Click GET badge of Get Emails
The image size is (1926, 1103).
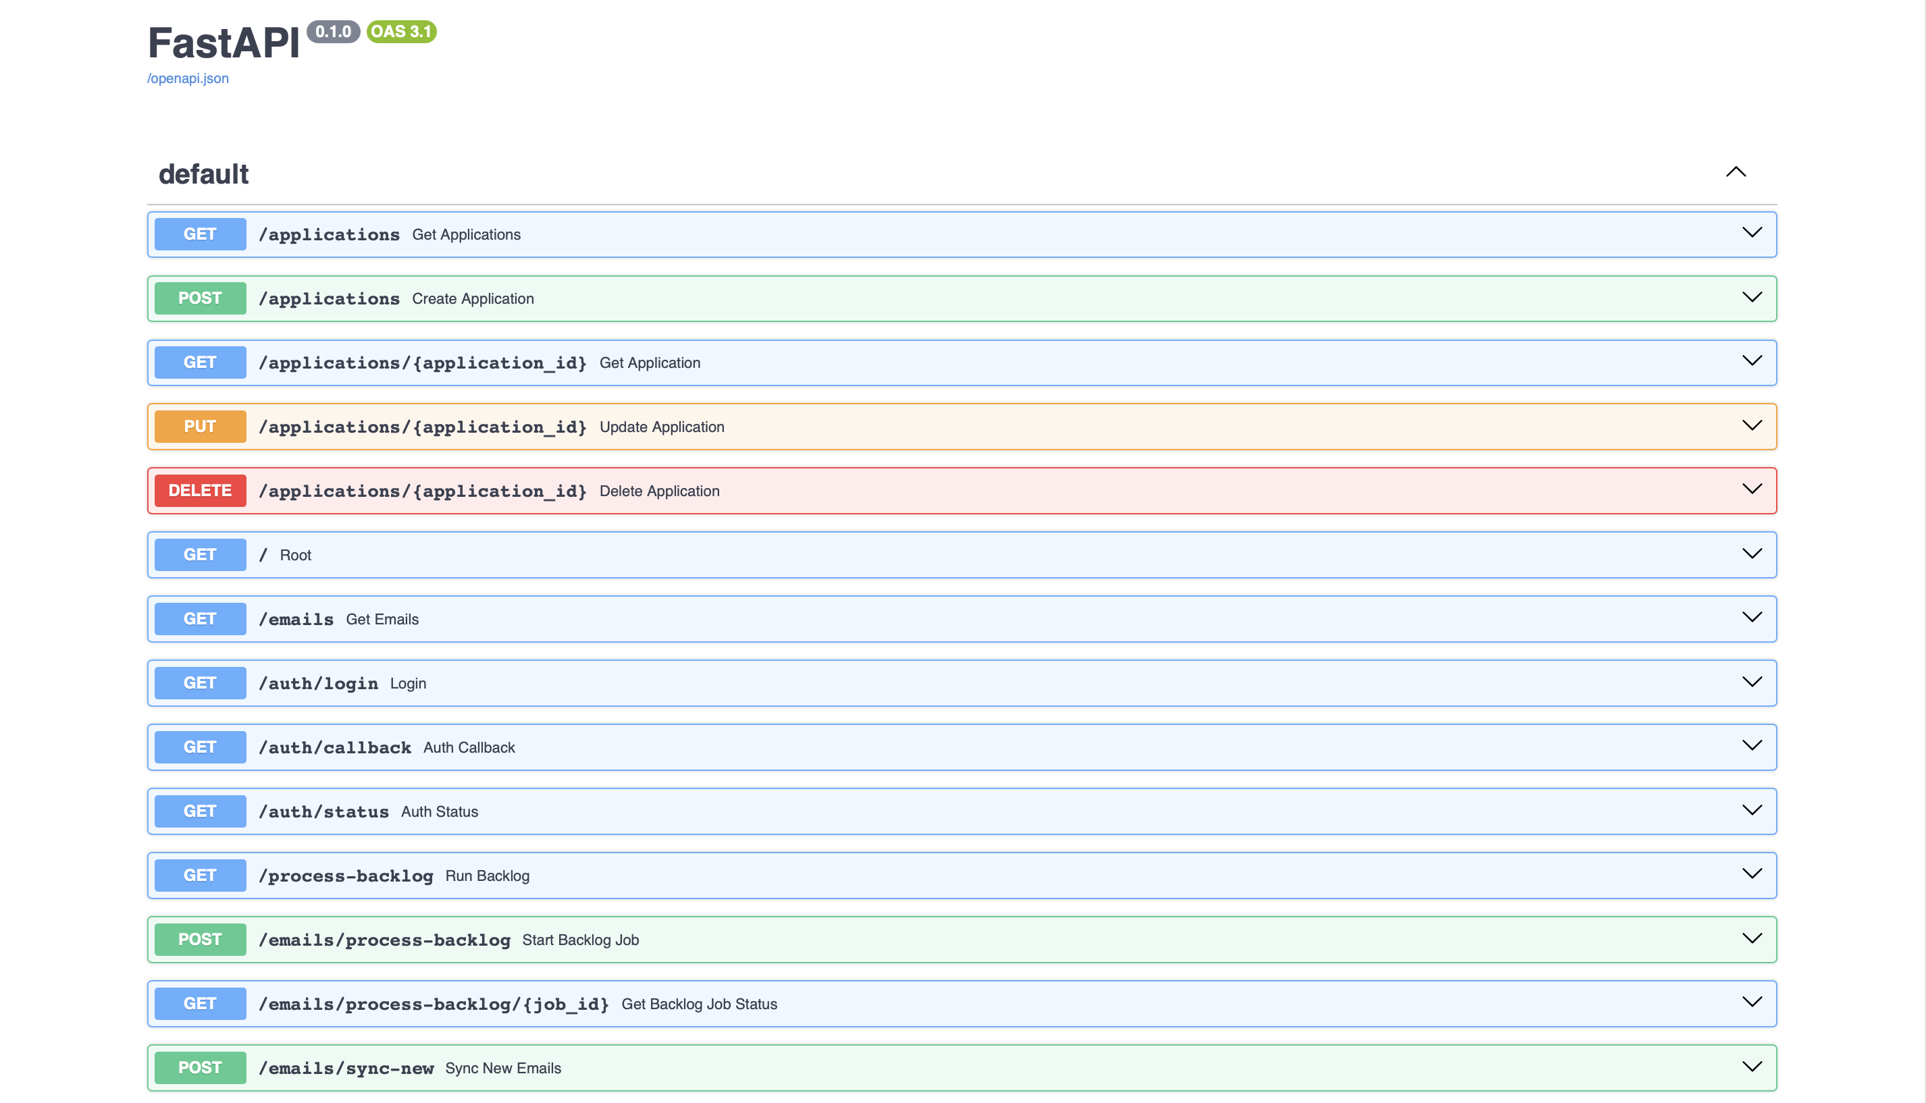(200, 619)
